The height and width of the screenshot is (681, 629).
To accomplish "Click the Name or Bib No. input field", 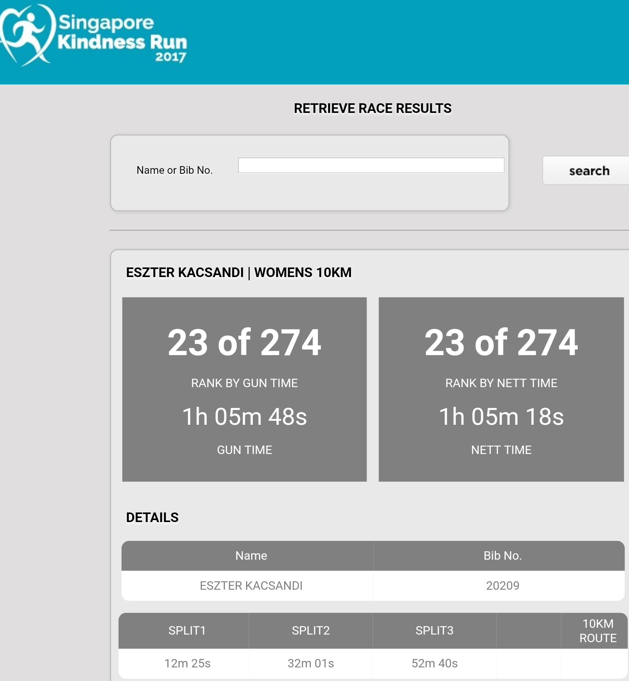I will pyautogui.click(x=371, y=165).
